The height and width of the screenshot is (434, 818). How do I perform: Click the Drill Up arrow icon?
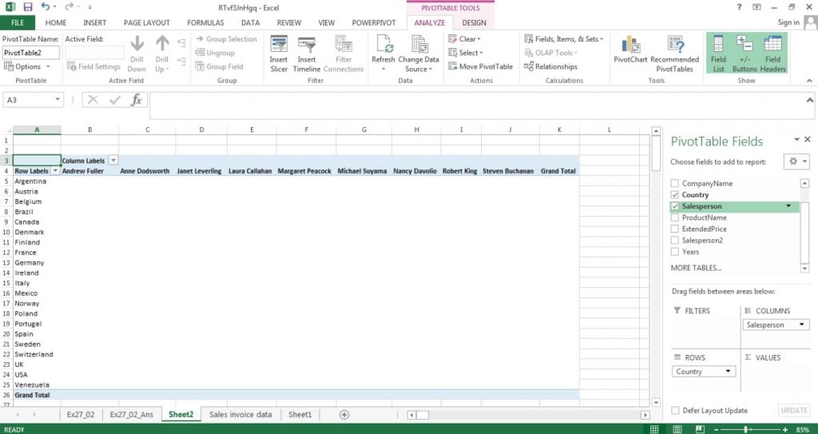[x=162, y=44]
